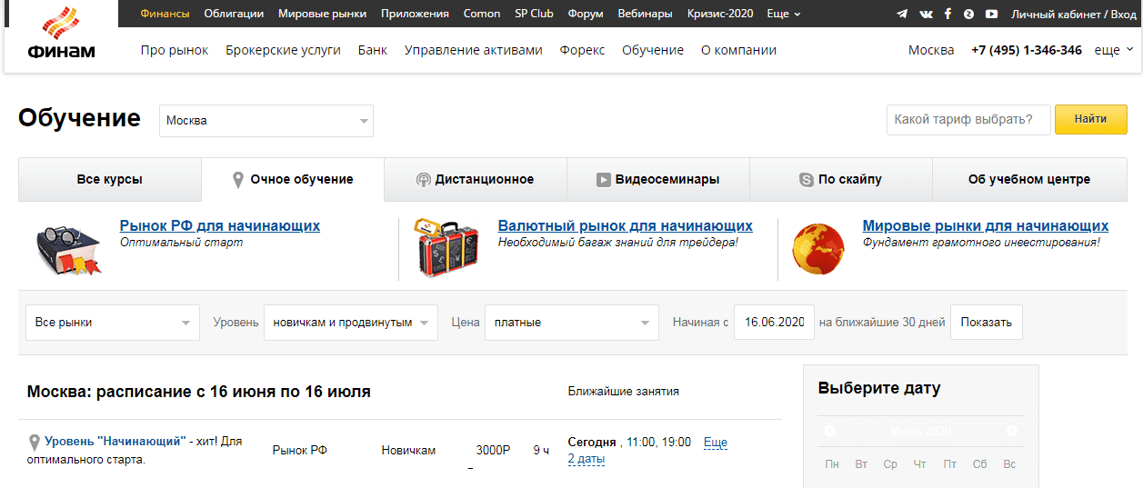Open Finam's Telegram channel icon
This screenshot has height=488, width=1143.
click(902, 14)
